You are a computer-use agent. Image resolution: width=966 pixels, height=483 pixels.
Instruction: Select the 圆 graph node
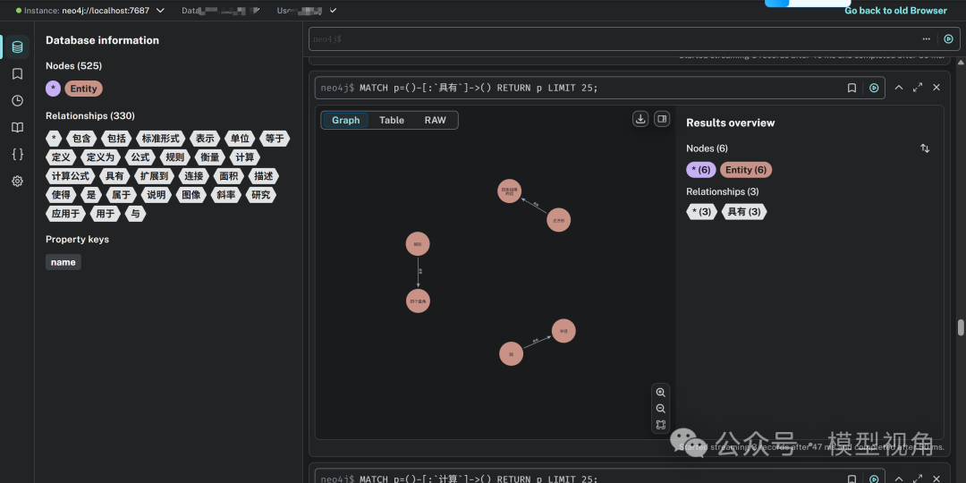point(512,353)
